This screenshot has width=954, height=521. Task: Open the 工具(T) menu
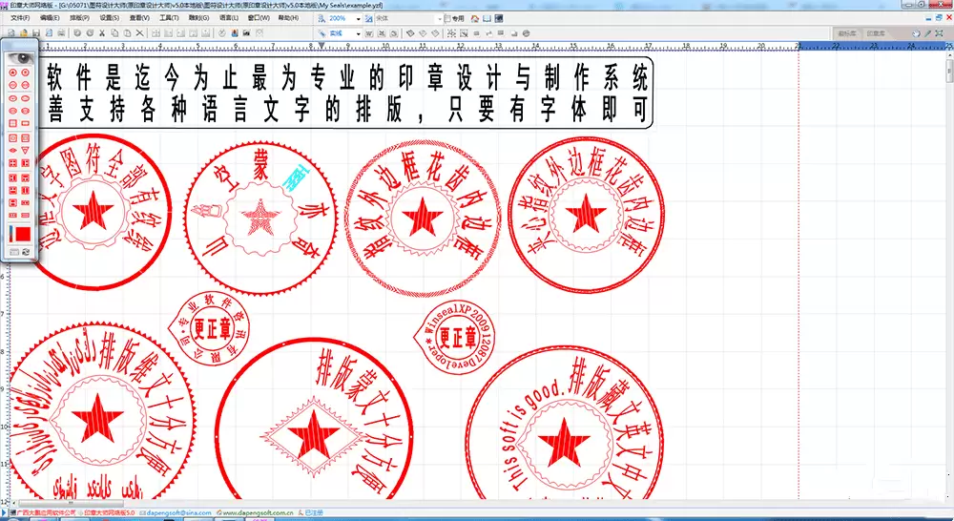pos(169,18)
